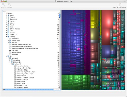Image resolution: width=127 pixels, height=97 pixels.
Task: Select the Music folder icon
Action: (x=8, y=15)
